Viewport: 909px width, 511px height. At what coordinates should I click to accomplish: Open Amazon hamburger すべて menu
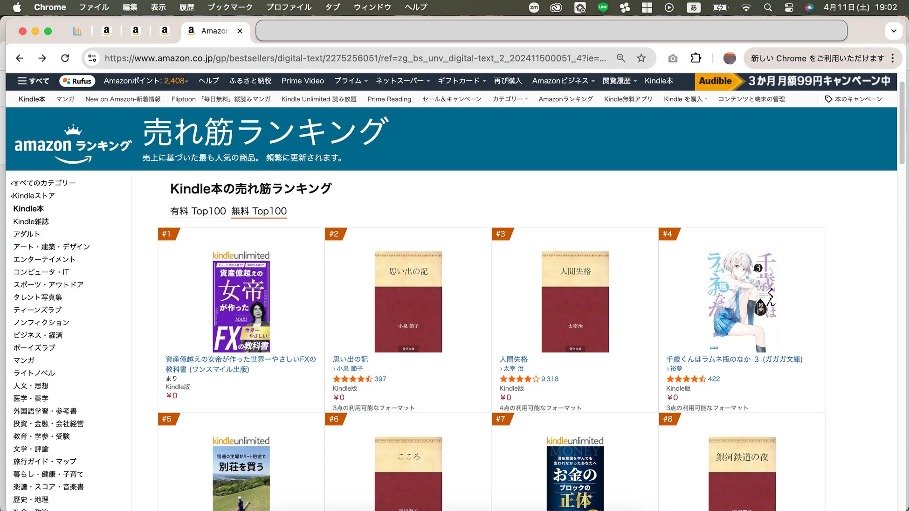click(33, 81)
